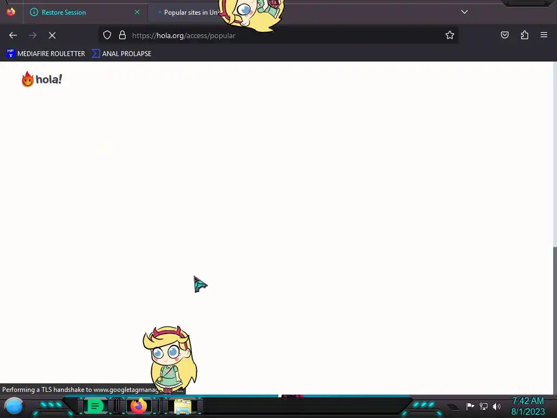Open the Firefox hamburger application menu
557x418 pixels.
(x=544, y=35)
